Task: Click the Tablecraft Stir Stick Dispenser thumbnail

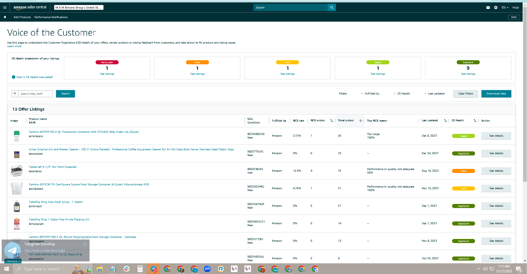Action: point(16,171)
